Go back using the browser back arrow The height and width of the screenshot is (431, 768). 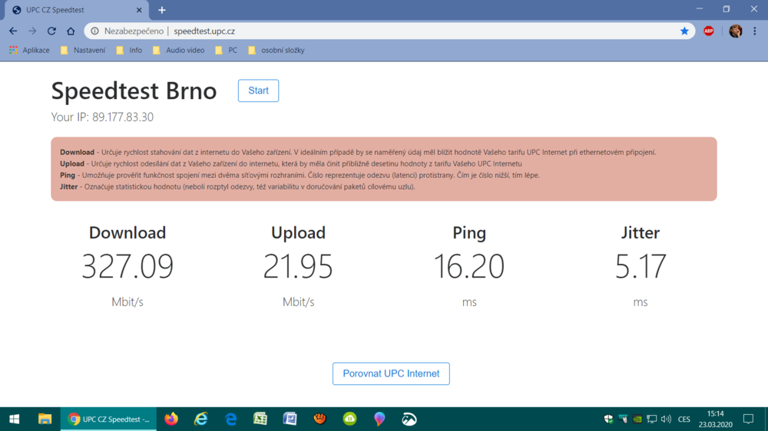click(13, 31)
